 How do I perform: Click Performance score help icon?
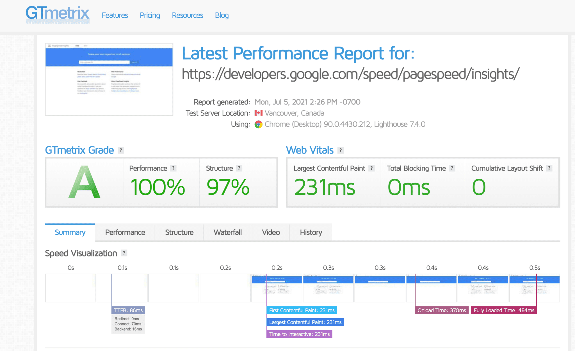[173, 168]
